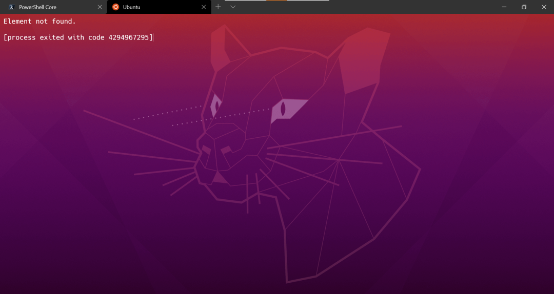Click the "process exited with code 4294967295" line
This screenshot has width=554, height=294.
pos(78,37)
